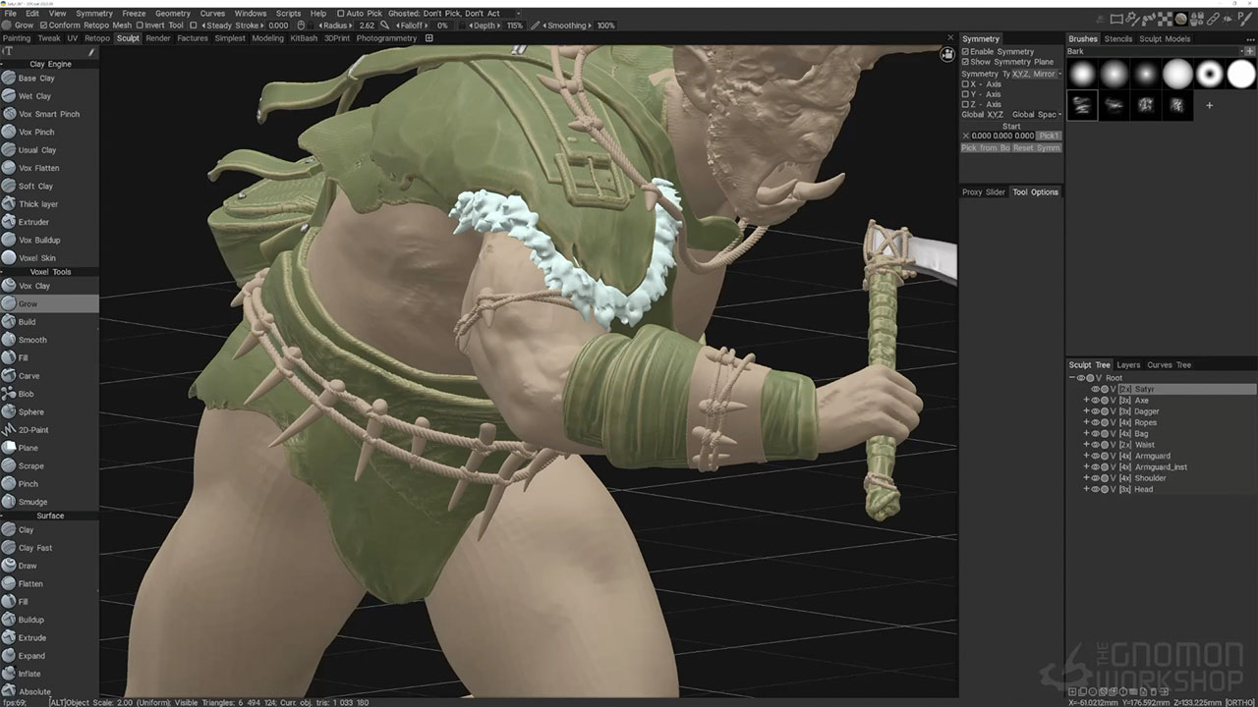Select the Clay Fast surface tool
1258x707 pixels.
[35, 548]
